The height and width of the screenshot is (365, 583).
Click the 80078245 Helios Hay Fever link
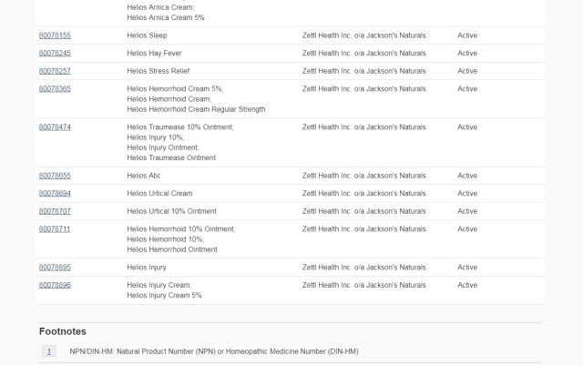pos(55,54)
